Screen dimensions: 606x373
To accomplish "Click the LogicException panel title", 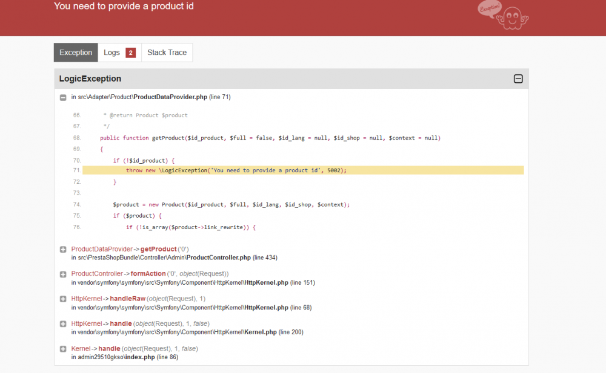I will pos(90,79).
